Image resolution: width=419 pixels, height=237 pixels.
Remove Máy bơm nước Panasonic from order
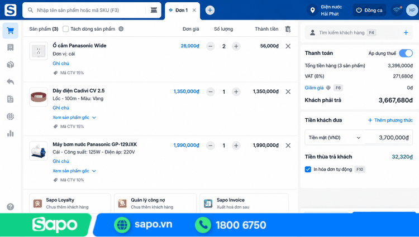[288, 146]
